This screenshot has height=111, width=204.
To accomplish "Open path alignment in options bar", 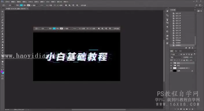I will tap(70, 5).
